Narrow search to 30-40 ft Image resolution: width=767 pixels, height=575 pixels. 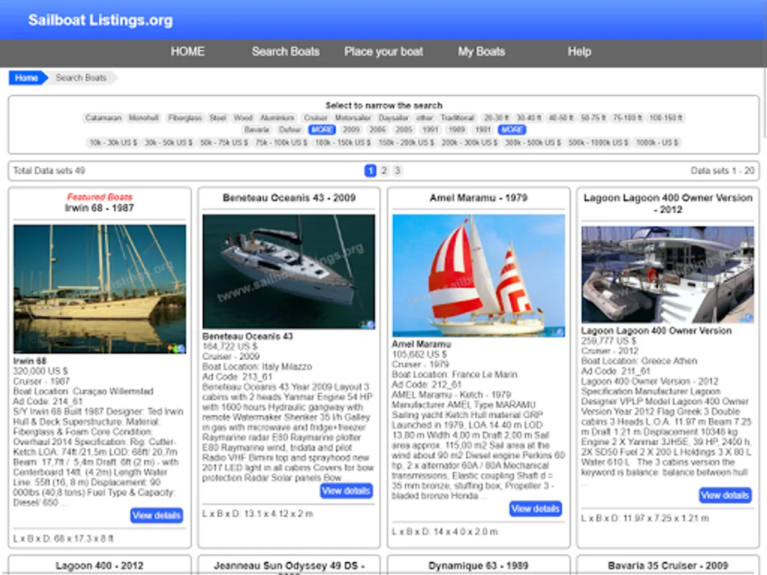click(529, 118)
